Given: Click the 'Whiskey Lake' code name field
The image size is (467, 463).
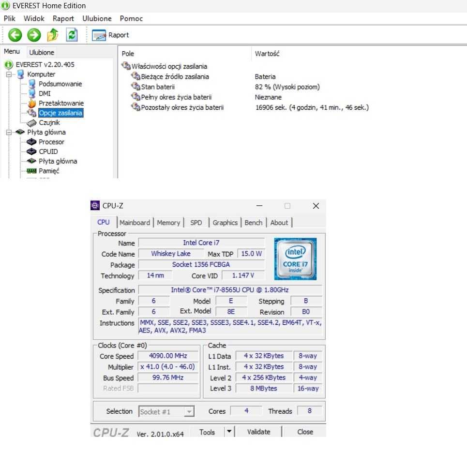Looking at the screenshot, I should [171, 254].
